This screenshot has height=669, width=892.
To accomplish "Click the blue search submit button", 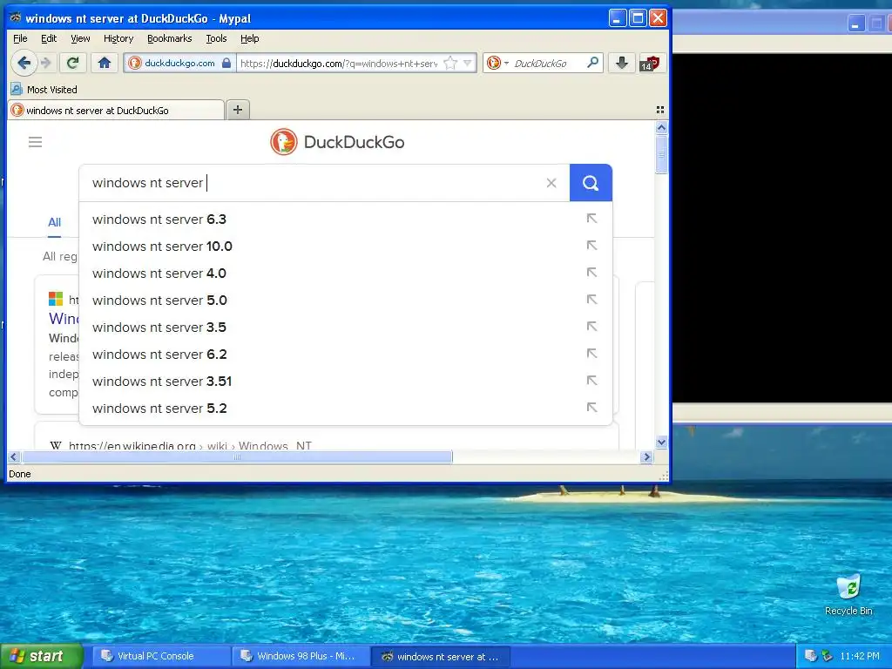I will (x=591, y=183).
